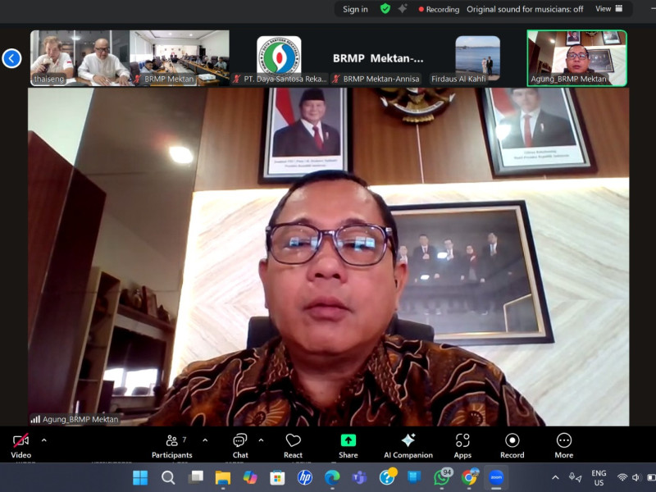Start video with the Video camera icon
The height and width of the screenshot is (492, 656).
click(x=20, y=442)
